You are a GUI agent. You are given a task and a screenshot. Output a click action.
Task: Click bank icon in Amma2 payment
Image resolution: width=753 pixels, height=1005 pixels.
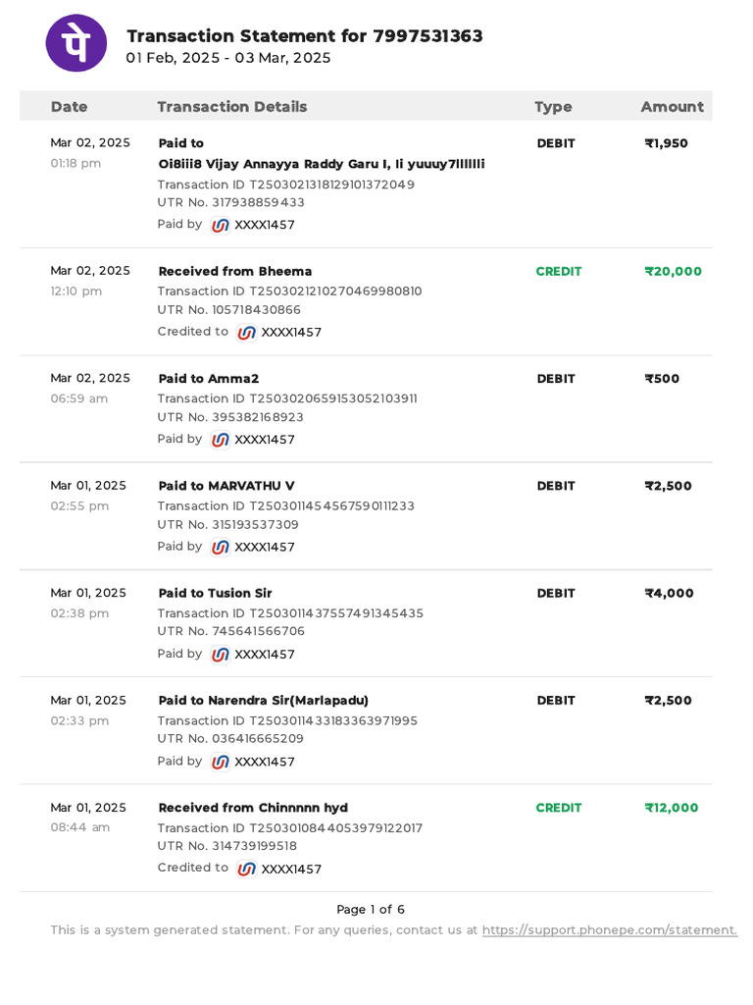click(x=221, y=440)
